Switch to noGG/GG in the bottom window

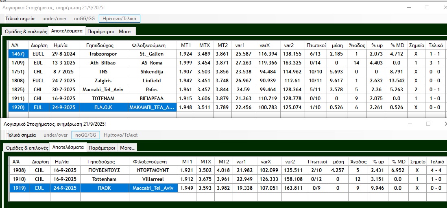[85, 135]
